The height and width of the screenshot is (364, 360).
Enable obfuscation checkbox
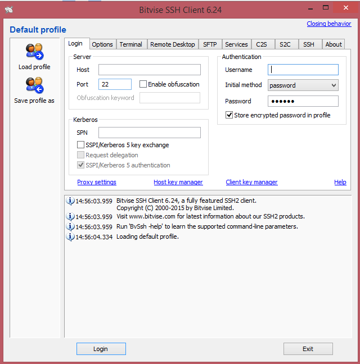(143, 84)
